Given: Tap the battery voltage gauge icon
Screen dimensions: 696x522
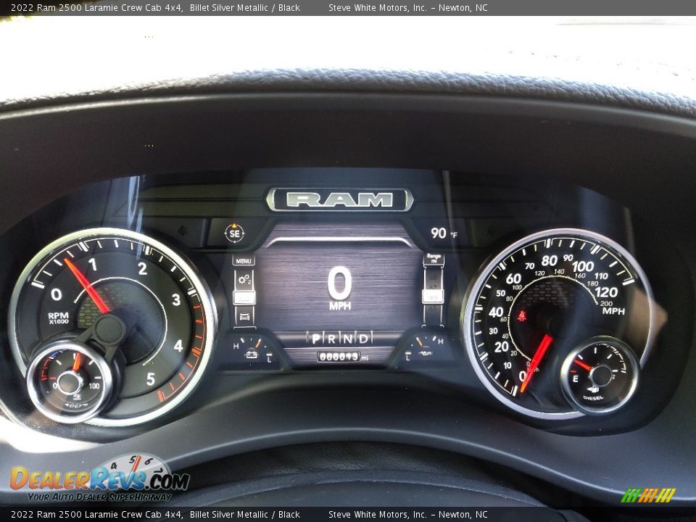Looking at the screenshot, I should pos(252,355).
